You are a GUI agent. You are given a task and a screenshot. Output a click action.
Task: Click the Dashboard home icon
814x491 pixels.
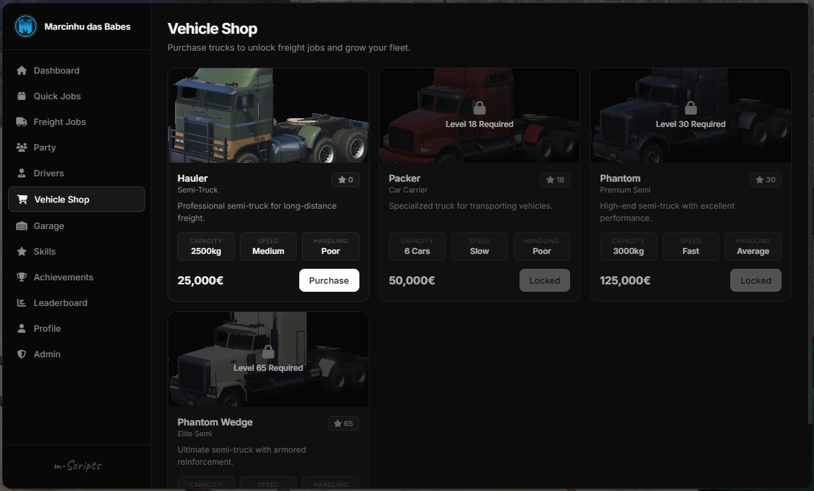tap(22, 71)
